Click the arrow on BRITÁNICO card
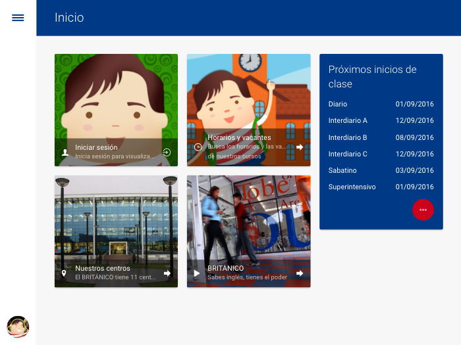The width and height of the screenshot is (461, 345). [300, 273]
